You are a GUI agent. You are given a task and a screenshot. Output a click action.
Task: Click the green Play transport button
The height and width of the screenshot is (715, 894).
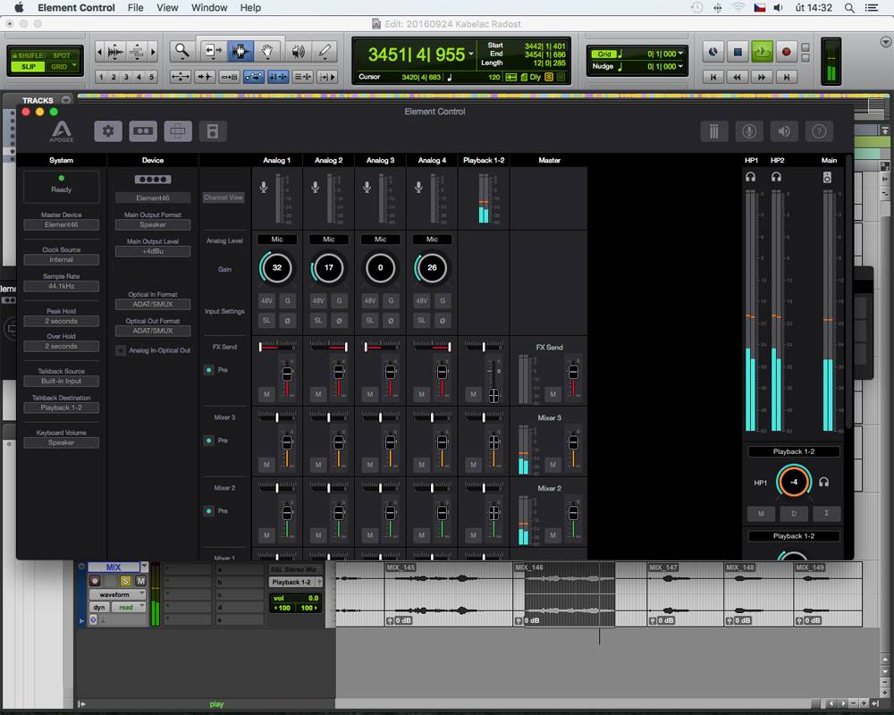coord(762,52)
